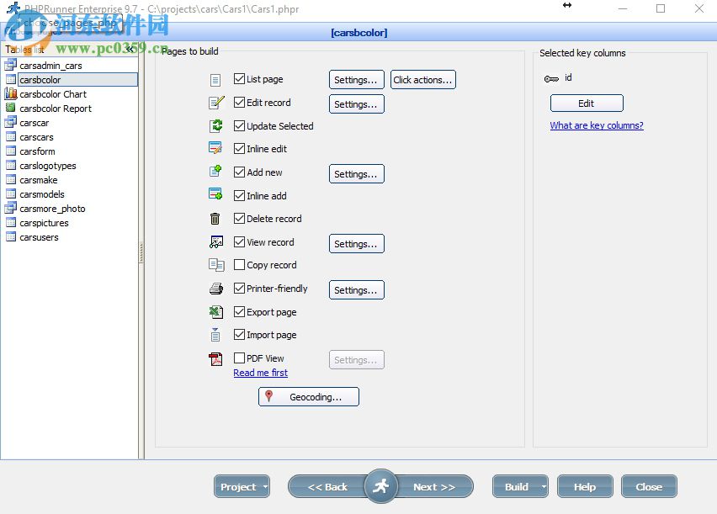717x514 pixels.
Task: Click the 'Read me first' link
Action: [x=260, y=373]
